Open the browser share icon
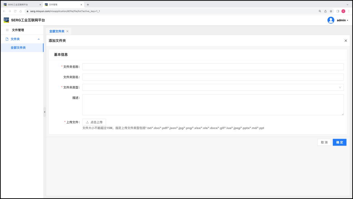The image size is (353, 199). (x=325, y=11)
